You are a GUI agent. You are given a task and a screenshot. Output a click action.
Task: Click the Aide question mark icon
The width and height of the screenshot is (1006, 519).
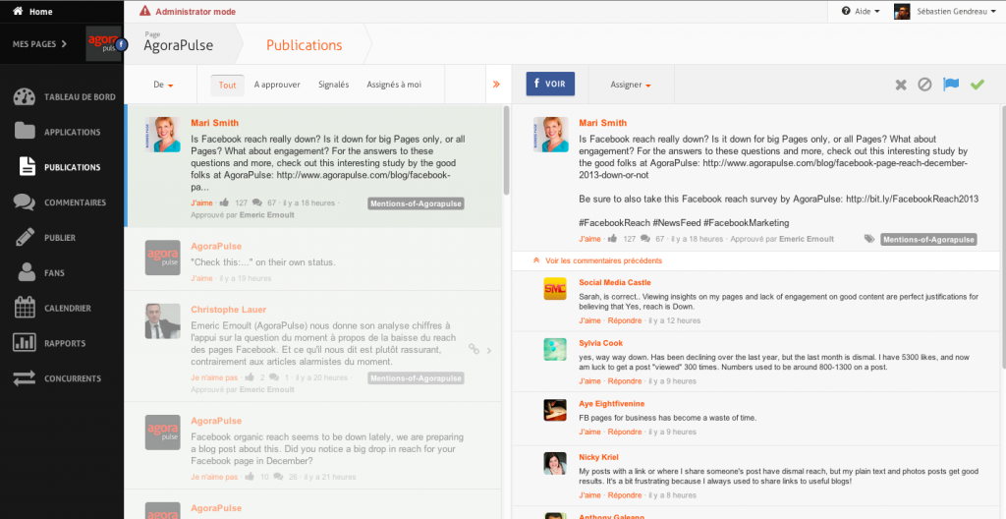(846, 12)
